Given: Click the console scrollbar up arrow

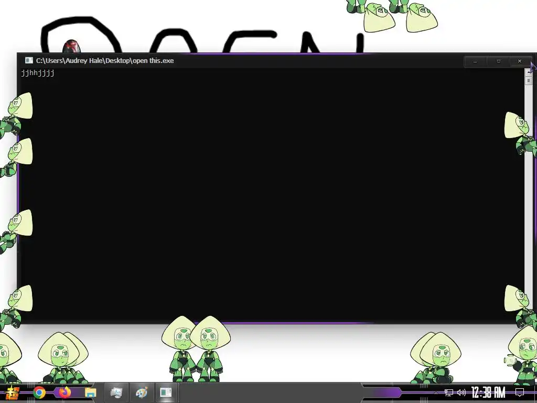Looking at the screenshot, I should [529, 72].
